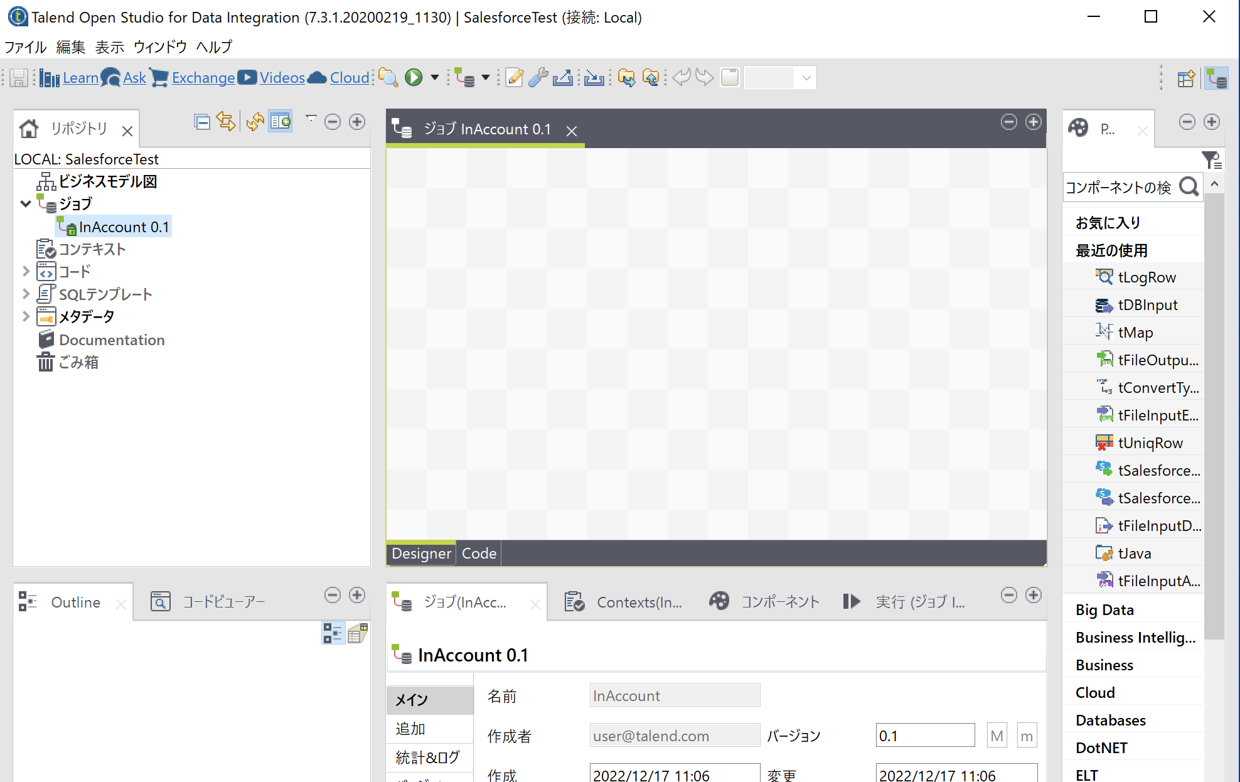Click the detailed view toggle in repository toolbar

(x=281, y=121)
